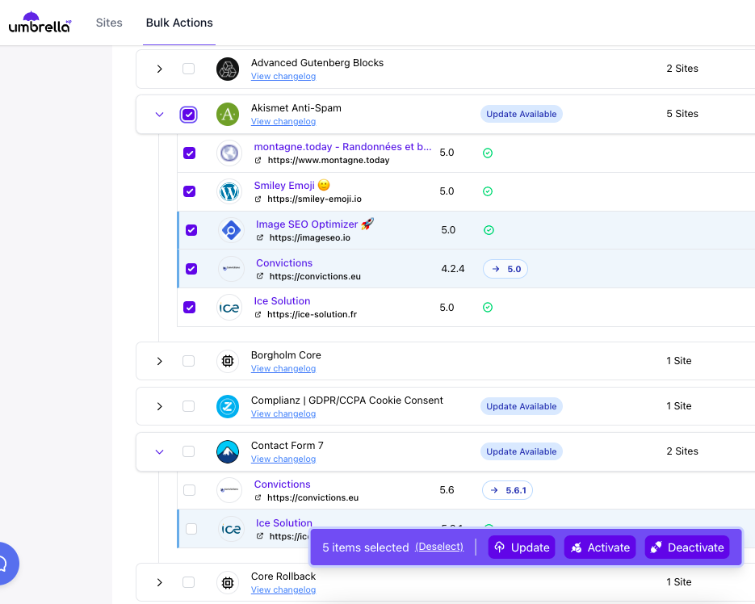Open external link icon for montagne.today
The width and height of the screenshot is (755, 604).
coord(258,161)
